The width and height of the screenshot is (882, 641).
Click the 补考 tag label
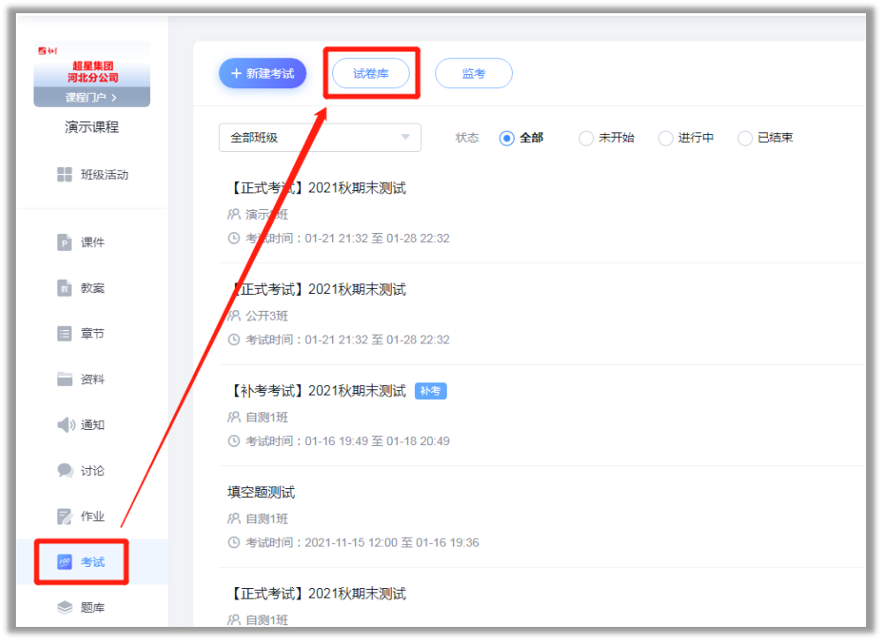pyautogui.click(x=431, y=391)
